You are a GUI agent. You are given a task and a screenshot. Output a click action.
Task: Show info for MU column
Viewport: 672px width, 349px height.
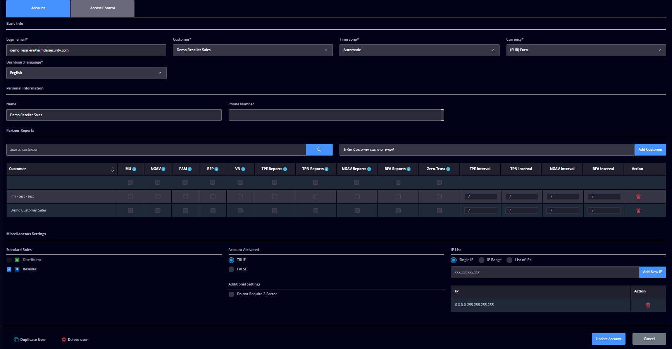click(x=134, y=169)
